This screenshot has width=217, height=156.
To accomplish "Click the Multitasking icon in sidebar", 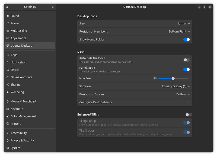I will pos(8,31).
